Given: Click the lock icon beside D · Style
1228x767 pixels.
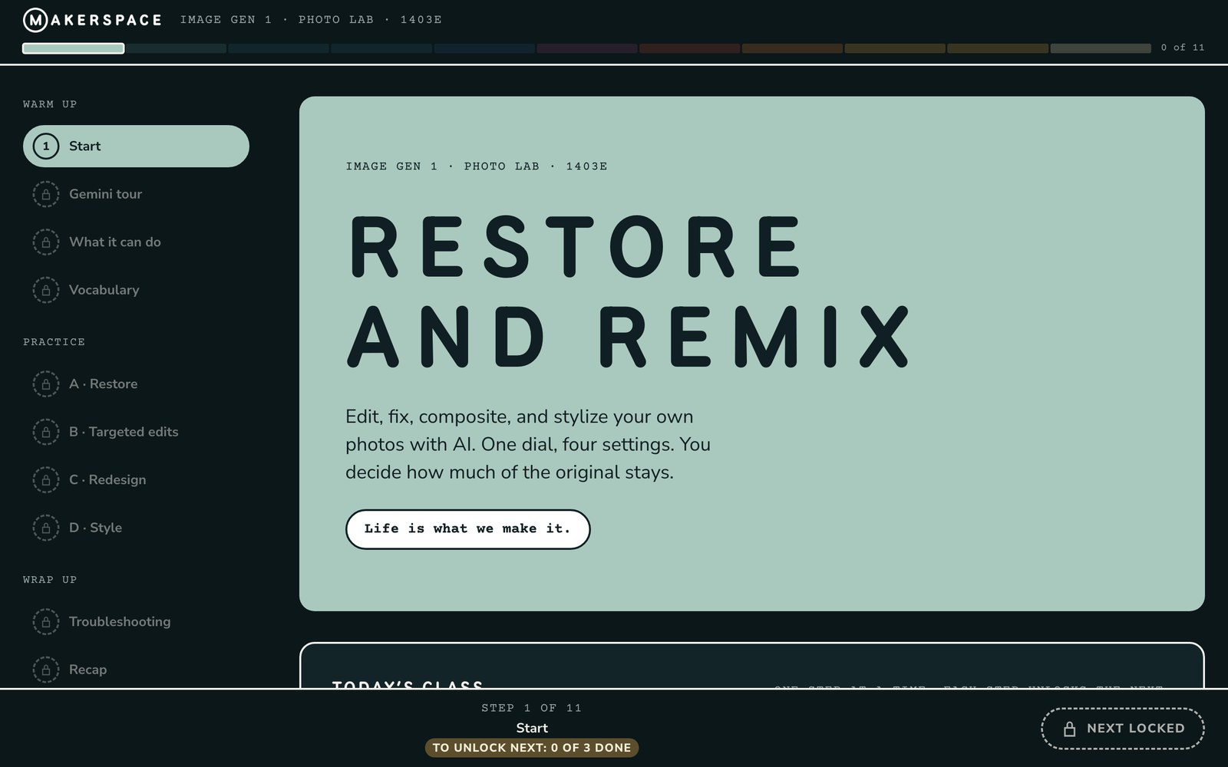Looking at the screenshot, I should (x=46, y=528).
